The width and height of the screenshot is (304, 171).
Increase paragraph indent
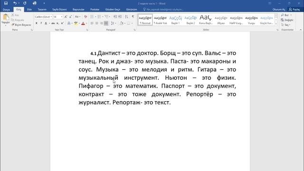click(x=120, y=17)
